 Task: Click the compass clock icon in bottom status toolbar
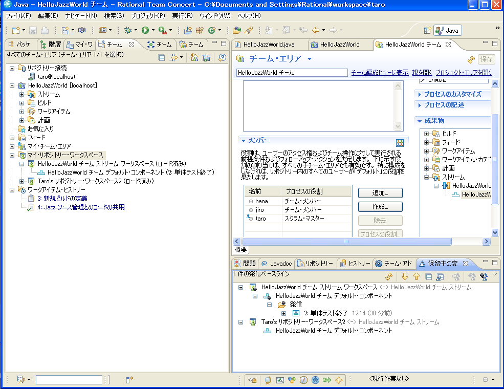pos(303,380)
